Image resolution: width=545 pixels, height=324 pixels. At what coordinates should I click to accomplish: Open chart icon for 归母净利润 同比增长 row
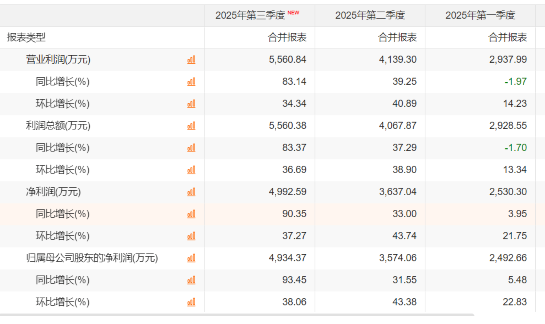191,280
